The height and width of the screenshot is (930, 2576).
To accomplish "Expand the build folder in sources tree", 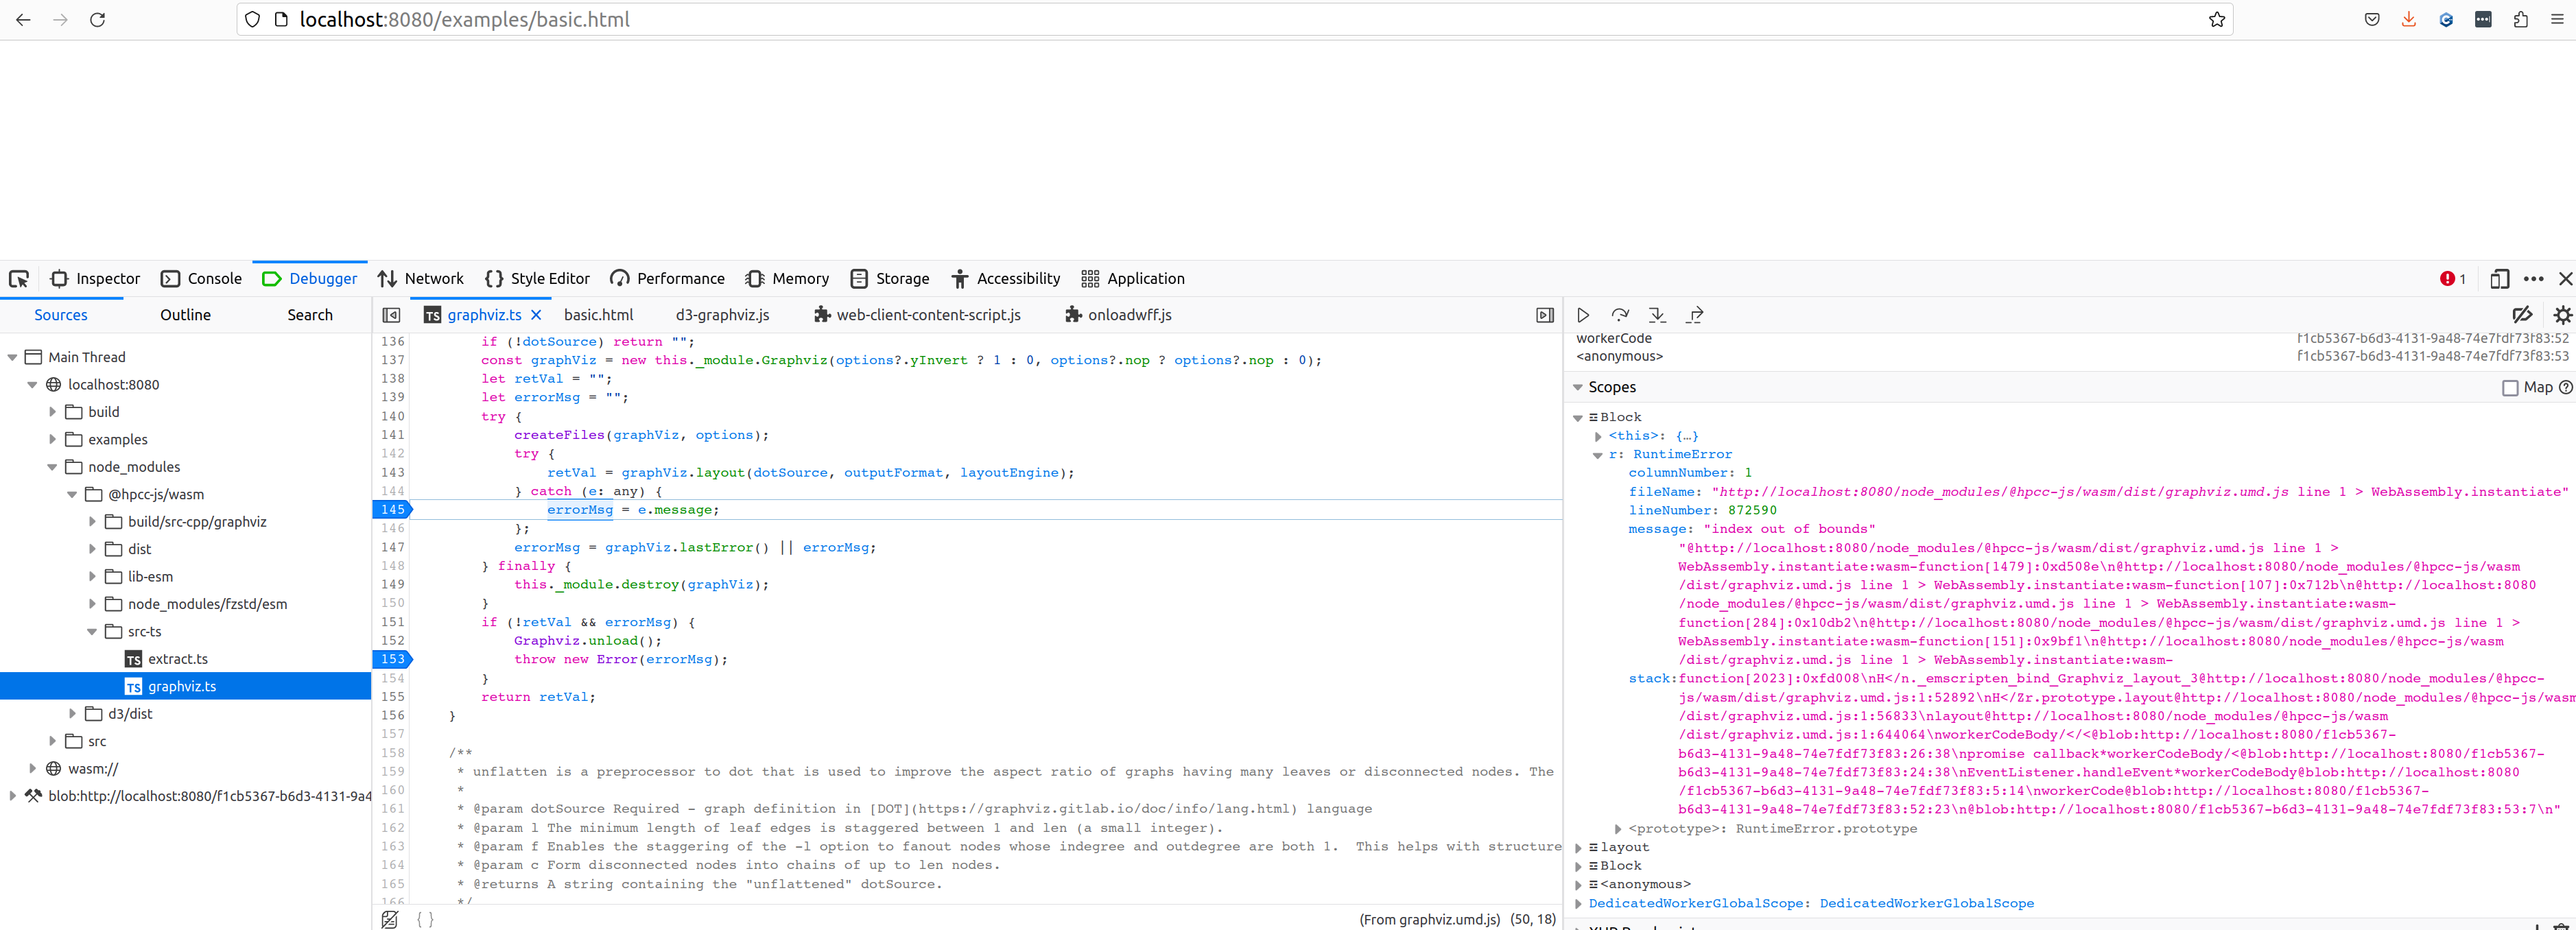I will pyautogui.click(x=53, y=411).
